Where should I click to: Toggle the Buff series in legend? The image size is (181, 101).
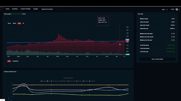[x=48, y=81]
